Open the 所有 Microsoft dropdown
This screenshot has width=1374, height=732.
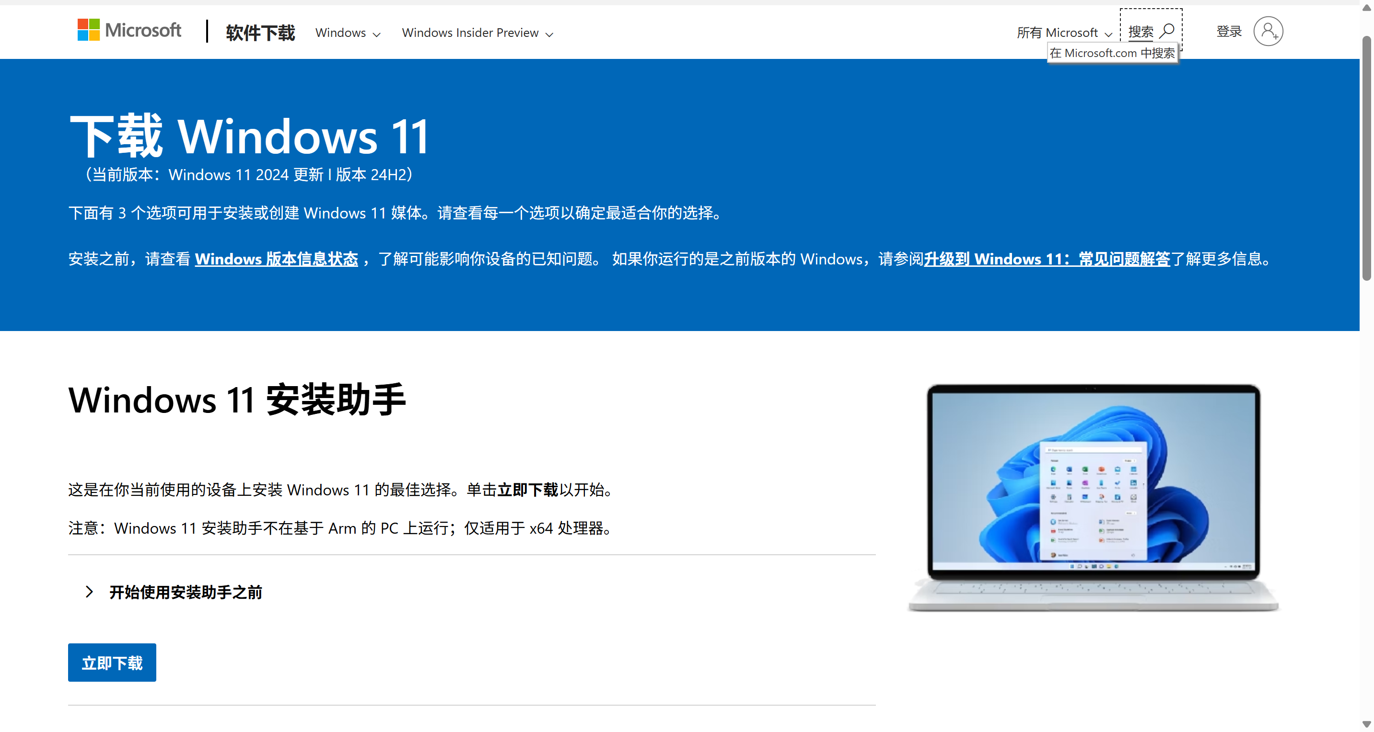tap(1064, 33)
